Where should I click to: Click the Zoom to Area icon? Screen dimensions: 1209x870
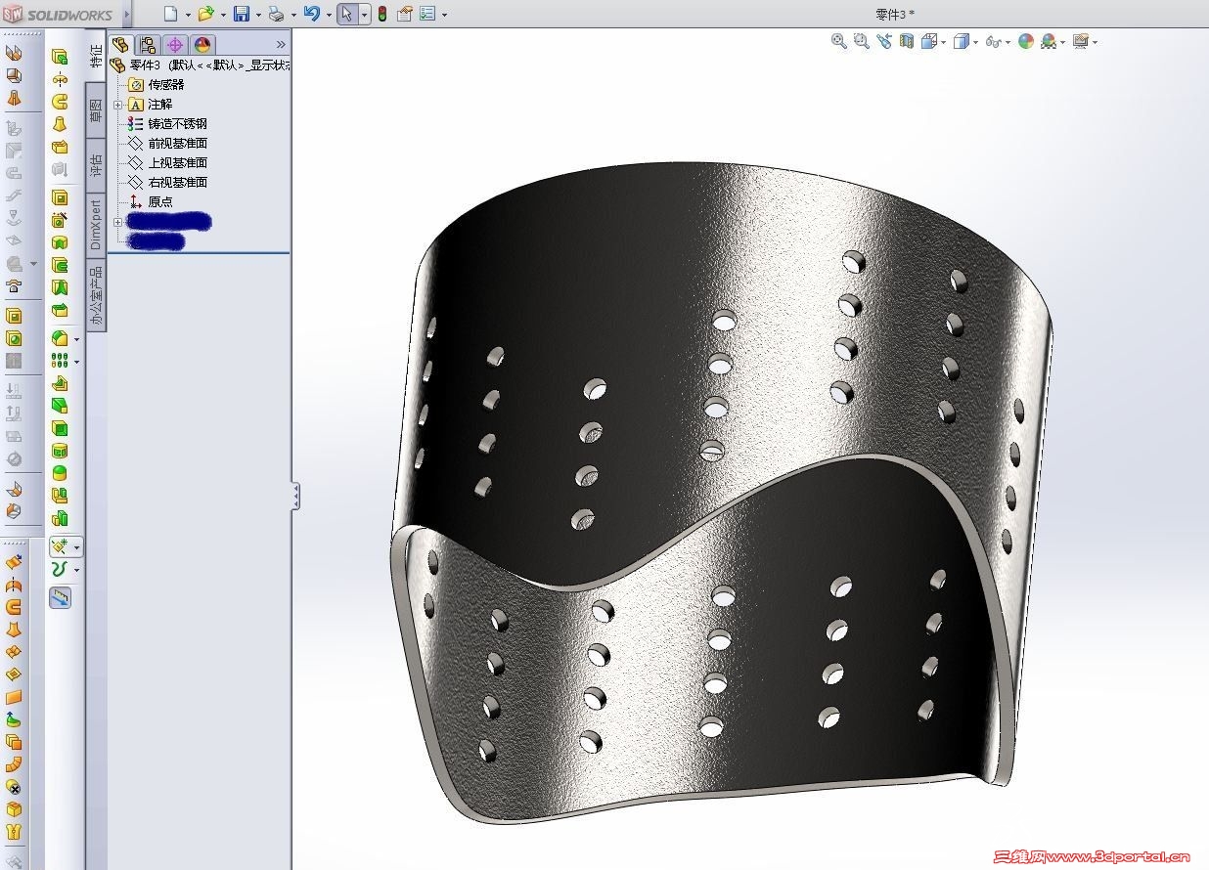[861, 41]
